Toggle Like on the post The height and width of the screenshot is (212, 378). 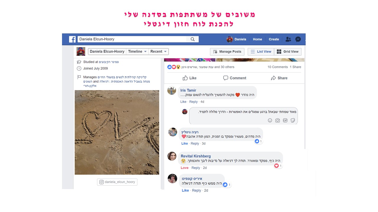pos(189,78)
